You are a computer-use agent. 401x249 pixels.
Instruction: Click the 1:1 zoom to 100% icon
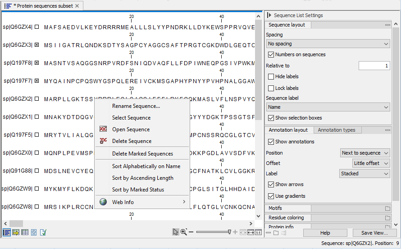pos(258,232)
